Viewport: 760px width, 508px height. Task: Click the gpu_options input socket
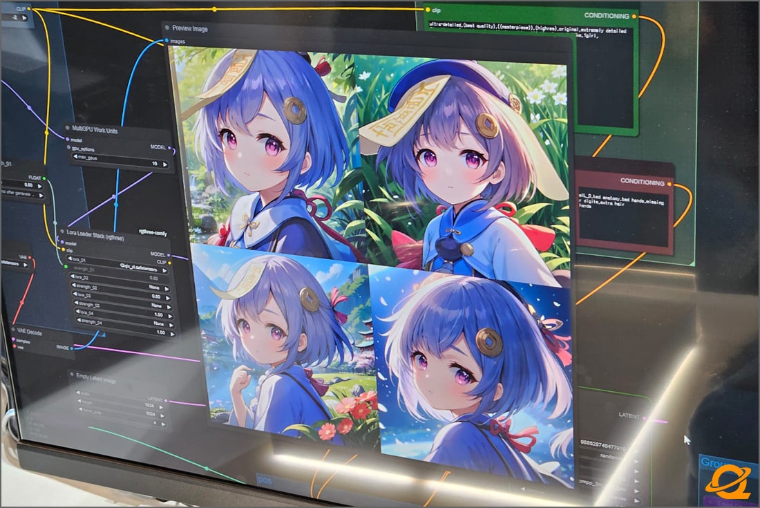click(x=69, y=147)
